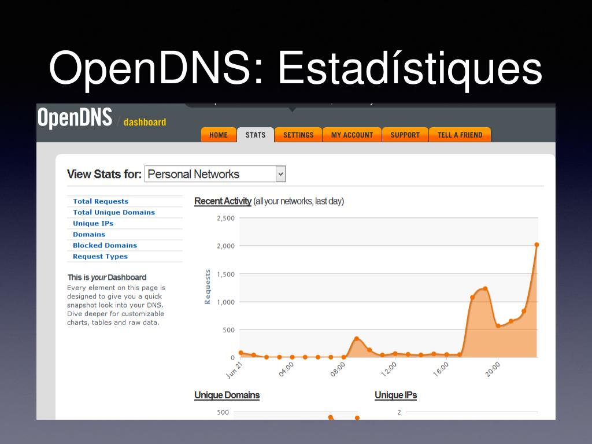Open the SUPPORT tab

tap(405, 135)
